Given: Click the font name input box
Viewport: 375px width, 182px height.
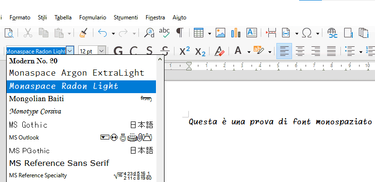Looking at the screenshot, I should (36, 51).
